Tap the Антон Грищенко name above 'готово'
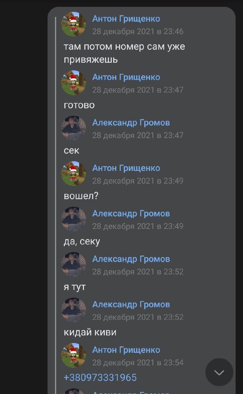243x394 pixels. click(x=126, y=77)
